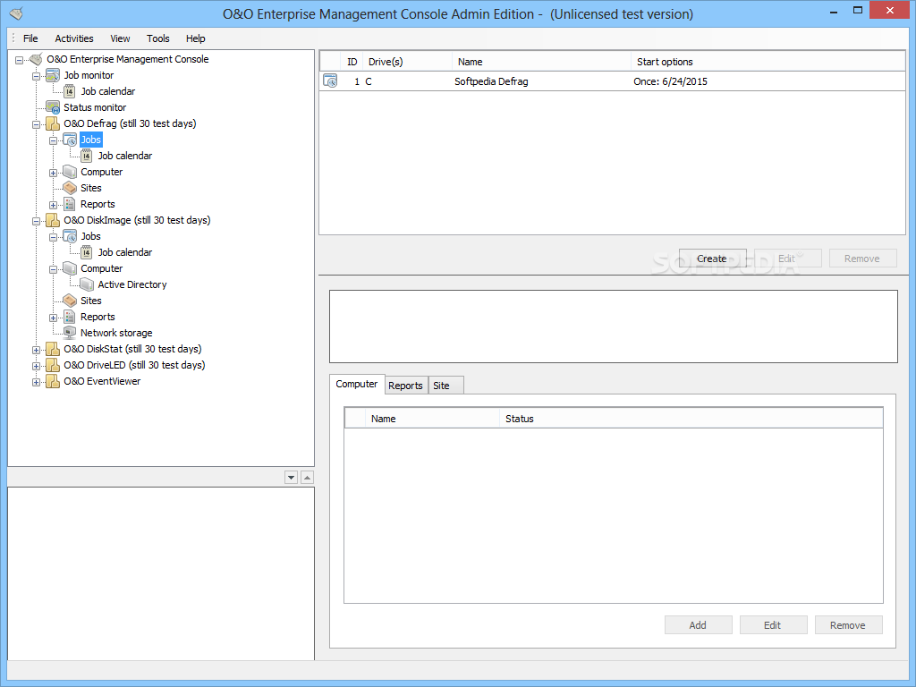Screen dimensions: 916x687
Task: Click Computer icon under O&O DiskImage
Action: 70,268
